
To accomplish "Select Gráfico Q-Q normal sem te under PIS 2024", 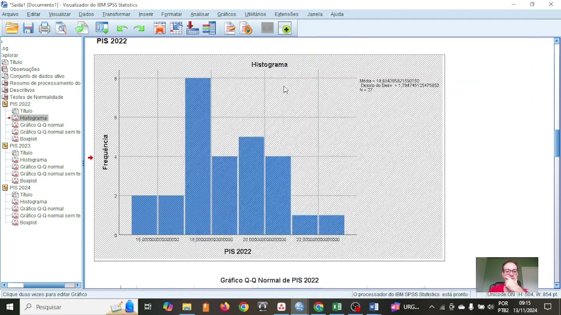I will [50, 216].
